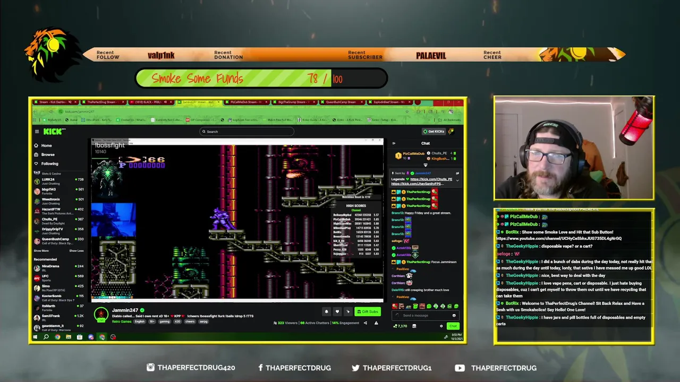
Task: Click the sparkle gift icon beside Gift Subs
Action: [348, 311]
